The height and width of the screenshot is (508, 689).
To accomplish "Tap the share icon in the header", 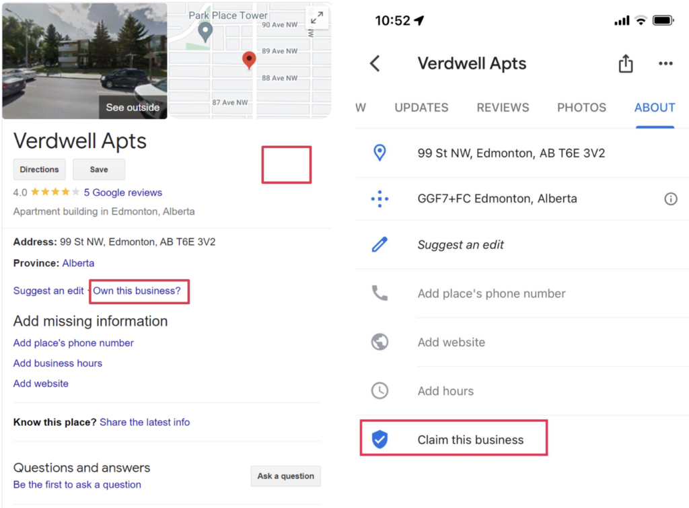I will [x=626, y=64].
